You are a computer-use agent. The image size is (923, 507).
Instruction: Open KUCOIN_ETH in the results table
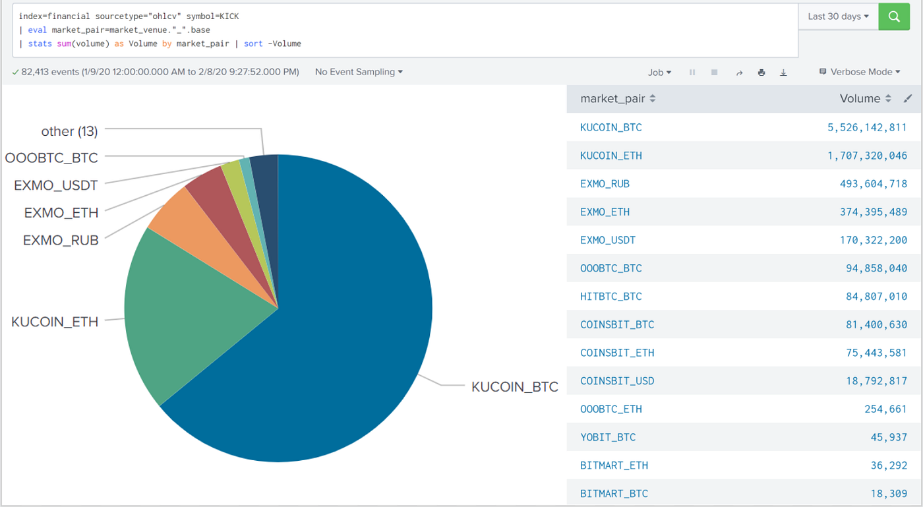pyautogui.click(x=611, y=156)
